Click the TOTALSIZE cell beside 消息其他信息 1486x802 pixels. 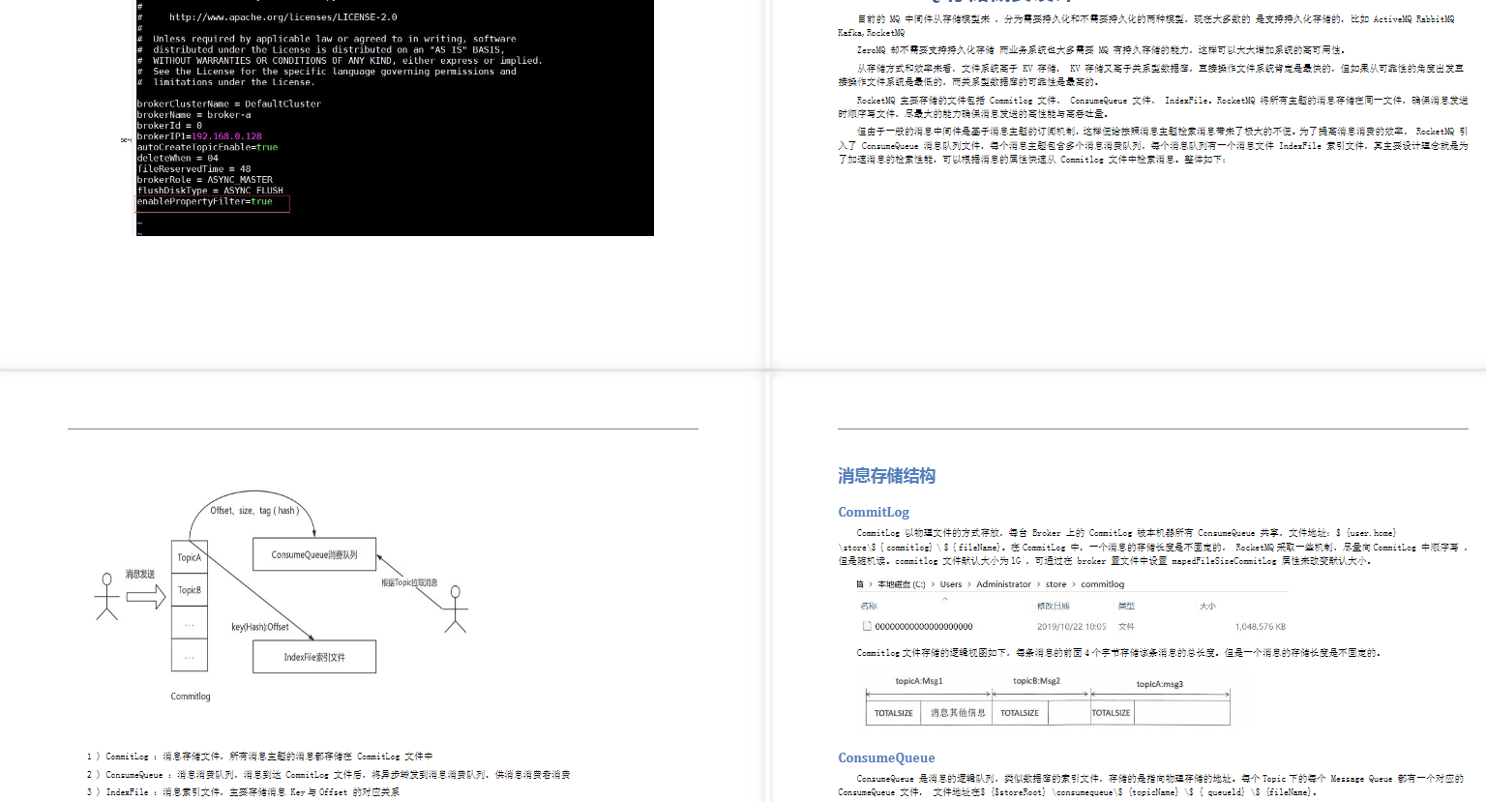coord(894,713)
